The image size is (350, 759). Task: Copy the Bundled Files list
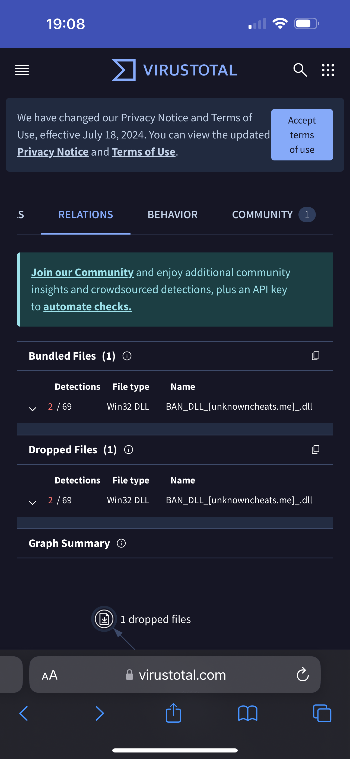(316, 356)
